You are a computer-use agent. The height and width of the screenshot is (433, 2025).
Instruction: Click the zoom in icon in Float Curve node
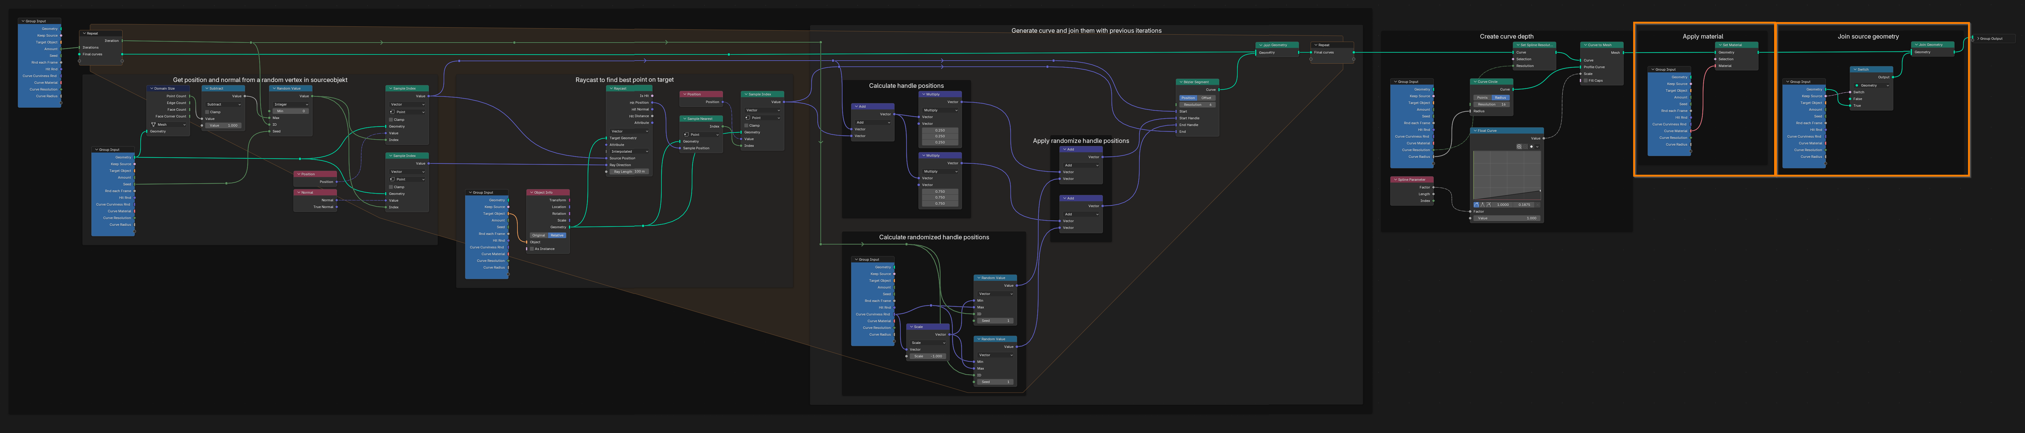pos(1519,147)
